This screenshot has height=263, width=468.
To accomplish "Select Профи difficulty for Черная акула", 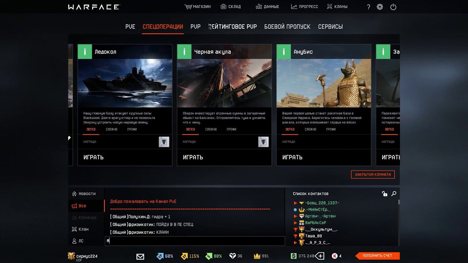I will point(231,129).
